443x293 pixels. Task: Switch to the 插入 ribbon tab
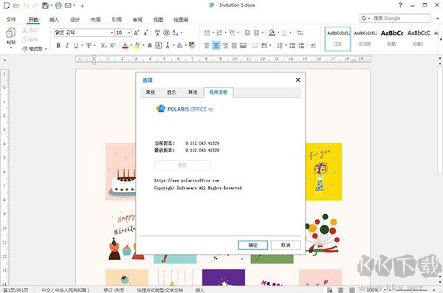tap(54, 19)
